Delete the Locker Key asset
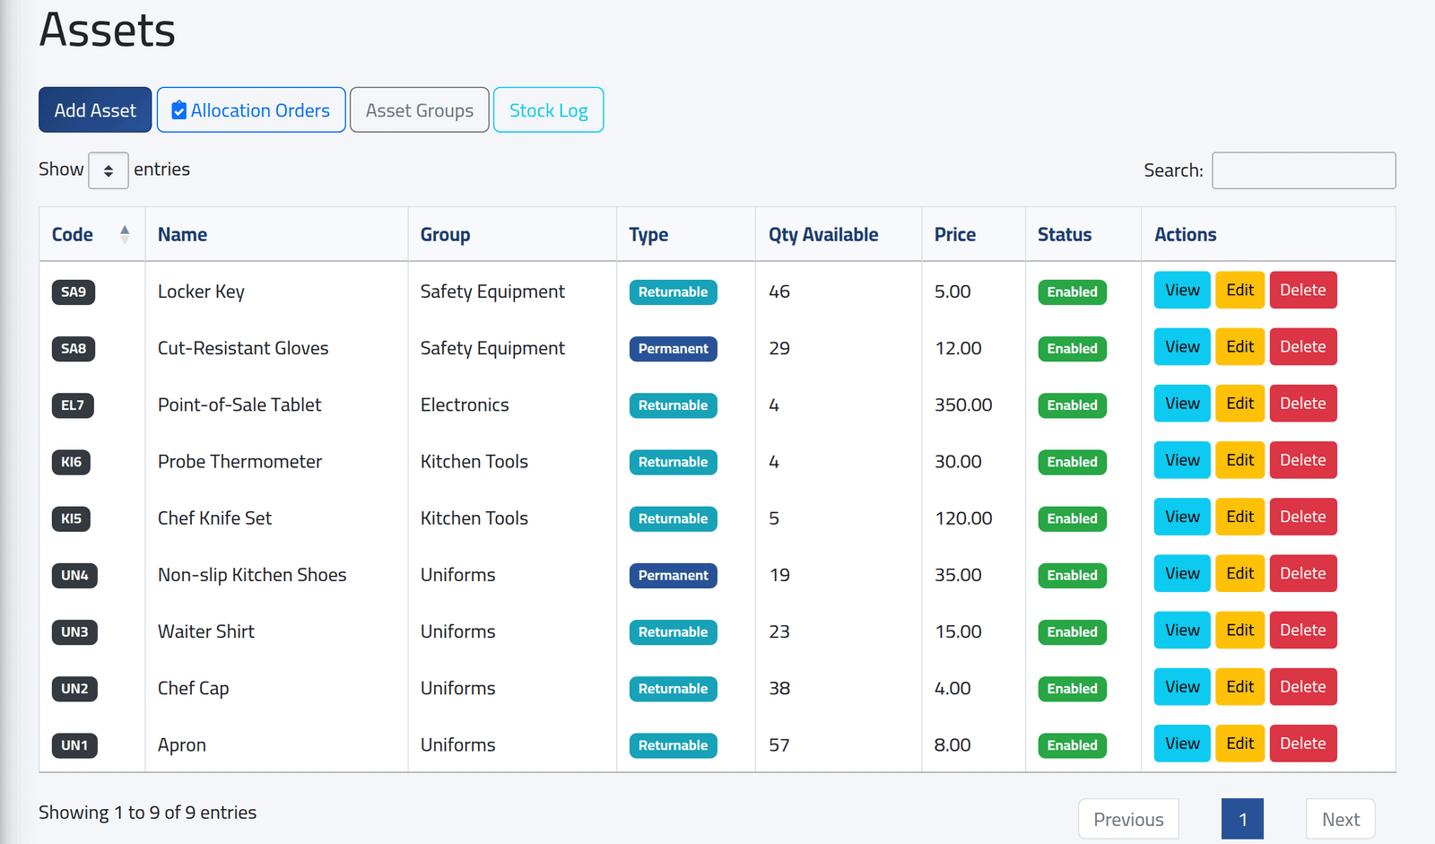 [1303, 291]
